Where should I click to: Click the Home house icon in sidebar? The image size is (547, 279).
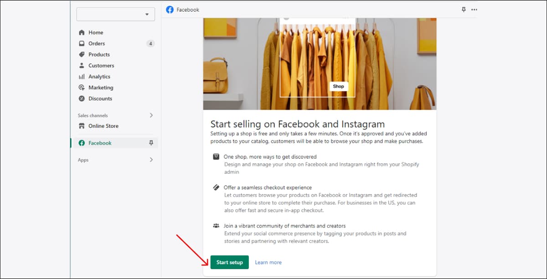click(82, 32)
